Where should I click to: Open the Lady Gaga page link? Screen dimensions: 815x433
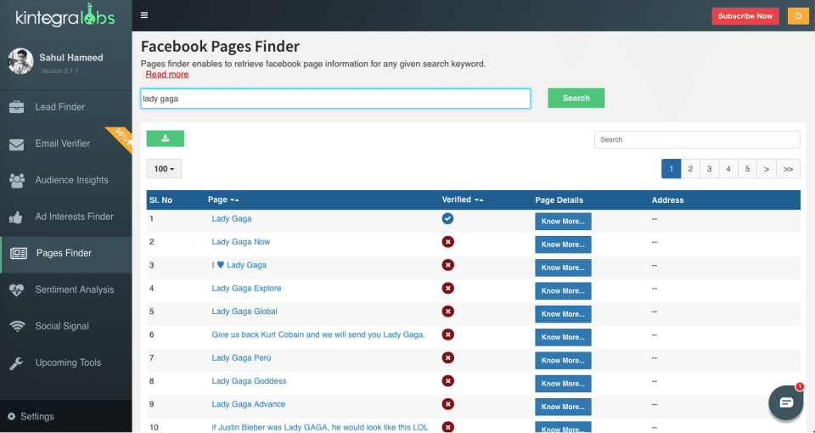[231, 219]
